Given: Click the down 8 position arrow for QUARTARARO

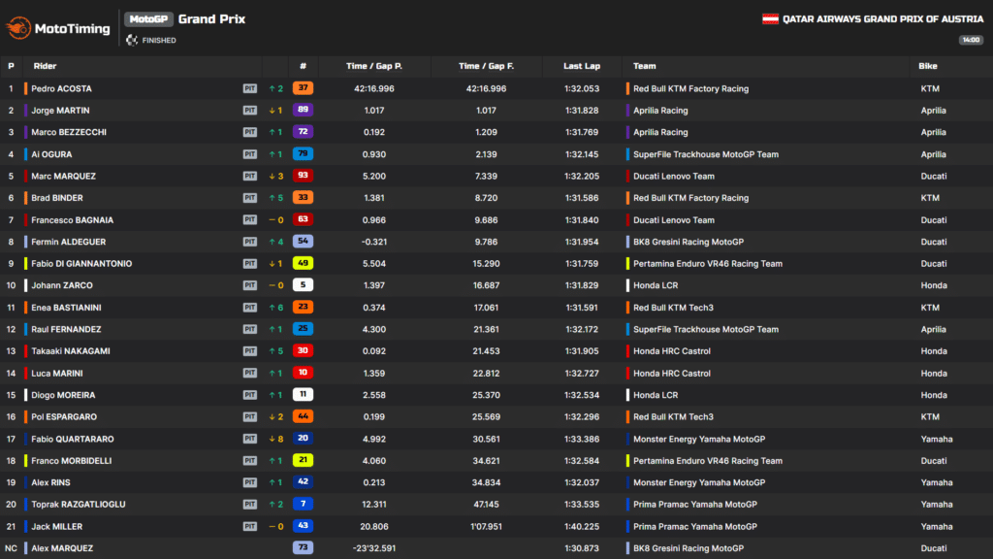Looking at the screenshot, I should pyautogui.click(x=275, y=439).
